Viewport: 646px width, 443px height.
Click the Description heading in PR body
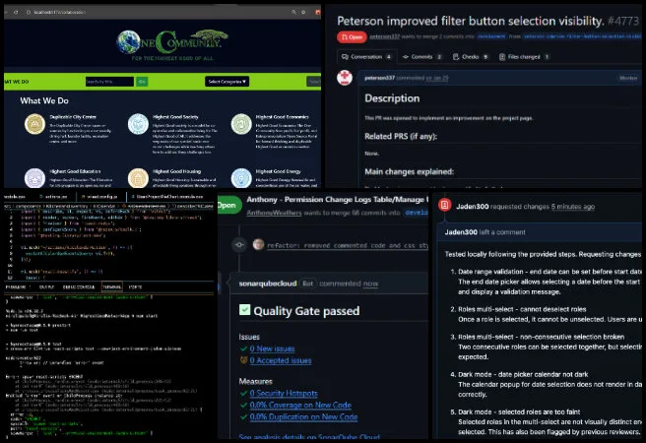392,98
